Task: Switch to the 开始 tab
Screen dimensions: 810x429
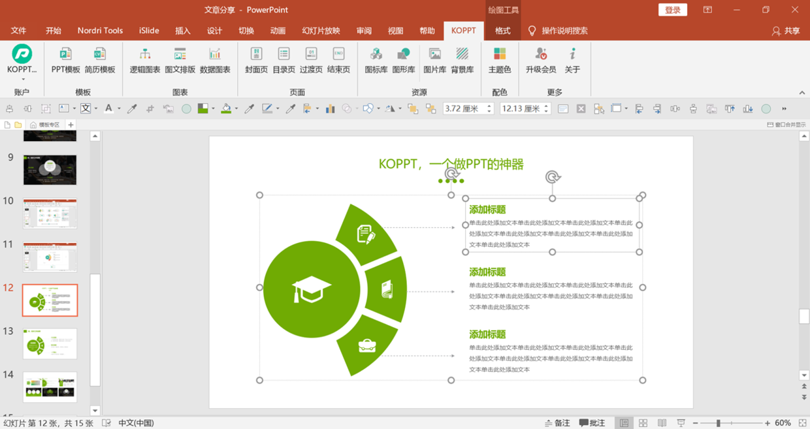Action: (x=54, y=31)
